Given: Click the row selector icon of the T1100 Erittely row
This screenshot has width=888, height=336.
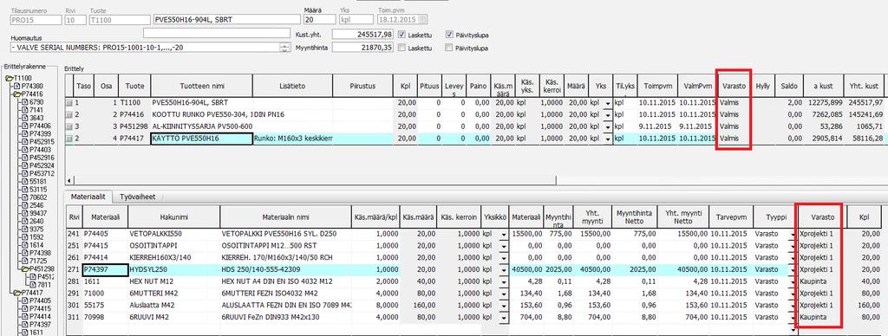Looking at the screenshot, I should (69, 104).
